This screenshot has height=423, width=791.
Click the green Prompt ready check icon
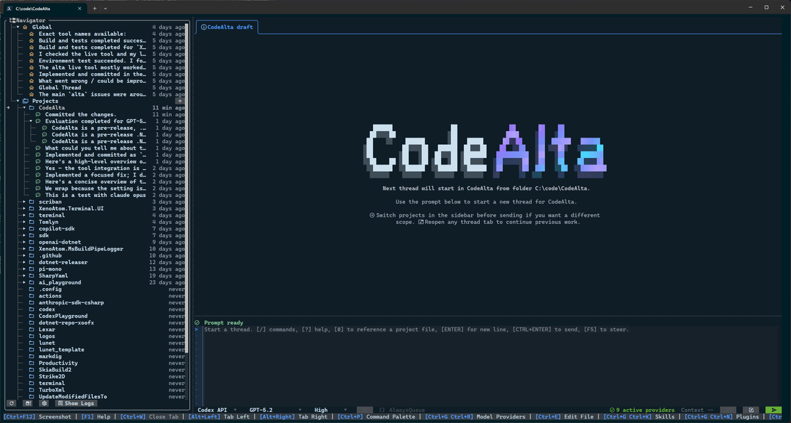(197, 322)
